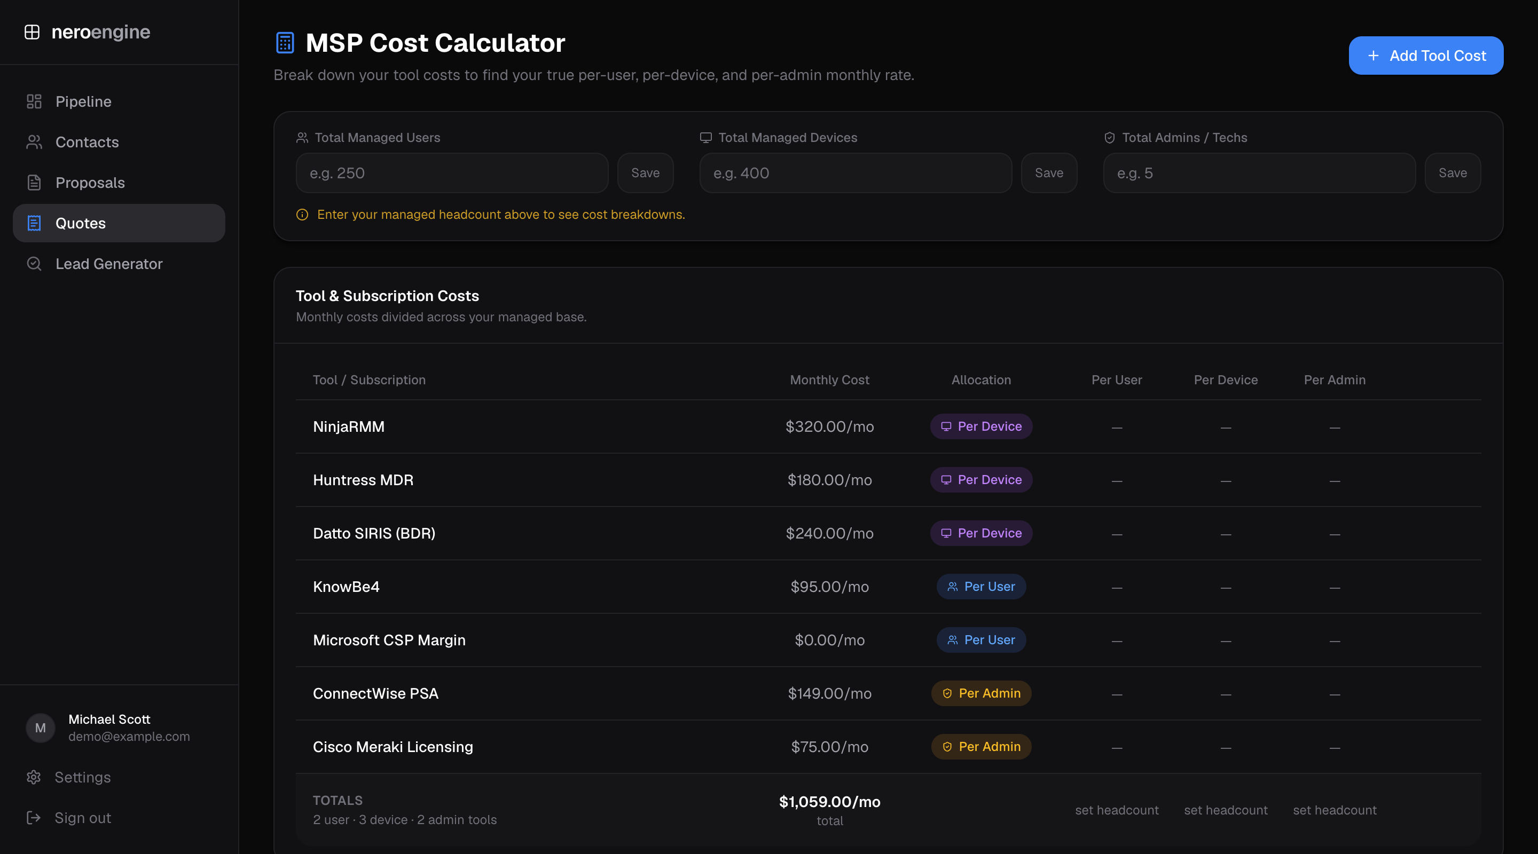Click the info icon by headcount warning
Screen dimensions: 1538x854
302,215
